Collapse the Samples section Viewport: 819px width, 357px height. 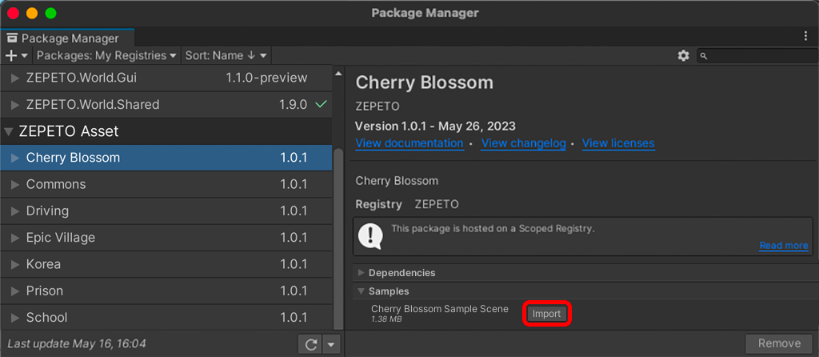(x=361, y=291)
